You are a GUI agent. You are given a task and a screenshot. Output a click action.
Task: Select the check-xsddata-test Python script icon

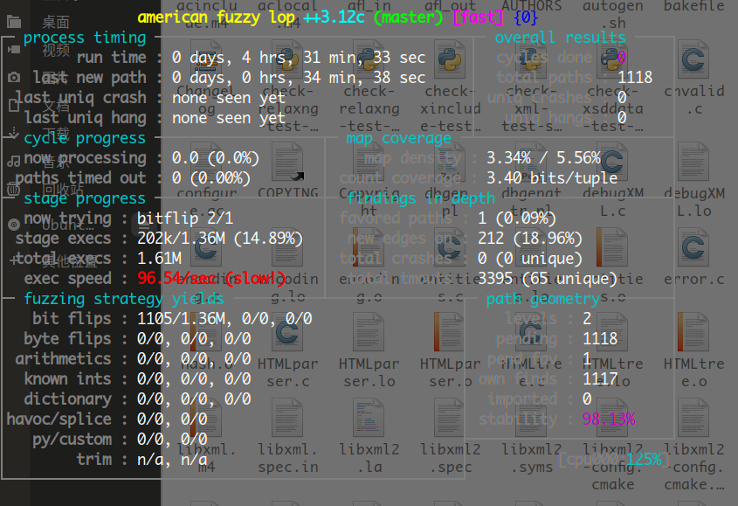tap(613, 59)
